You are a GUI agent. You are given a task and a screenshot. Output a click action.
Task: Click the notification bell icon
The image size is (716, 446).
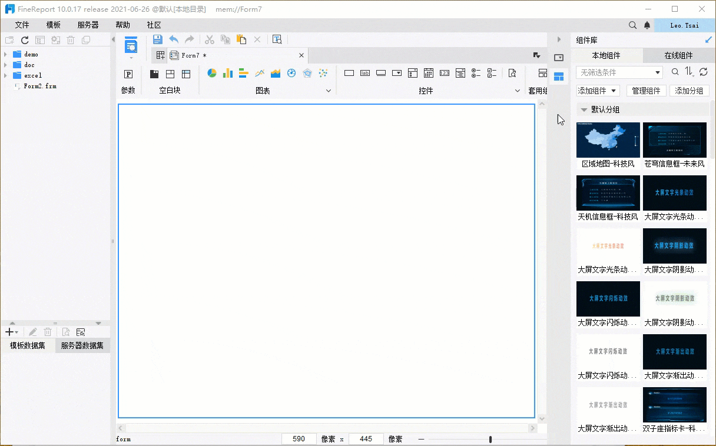click(647, 25)
